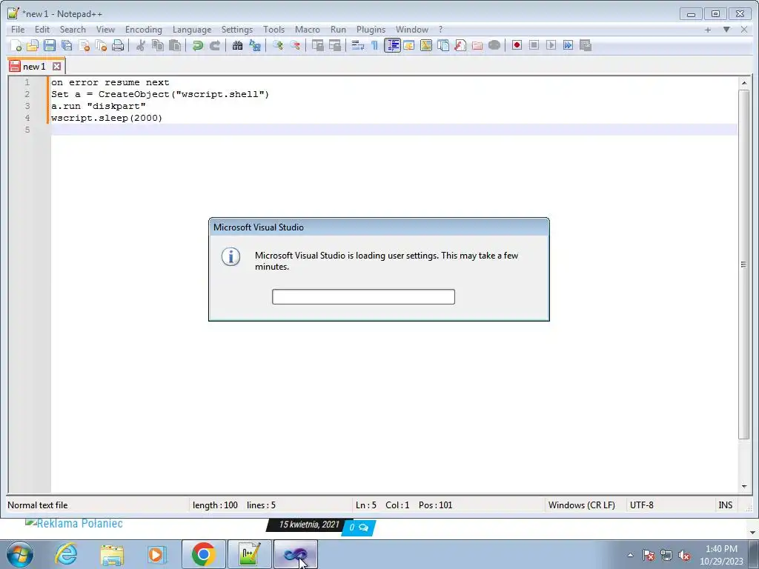Toggle the Function List icon
The image size is (759, 569).
(x=460, y=45)
